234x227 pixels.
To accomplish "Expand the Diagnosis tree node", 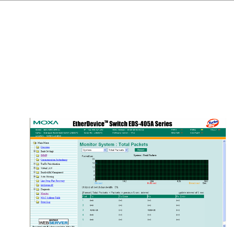I will [35, 189].
